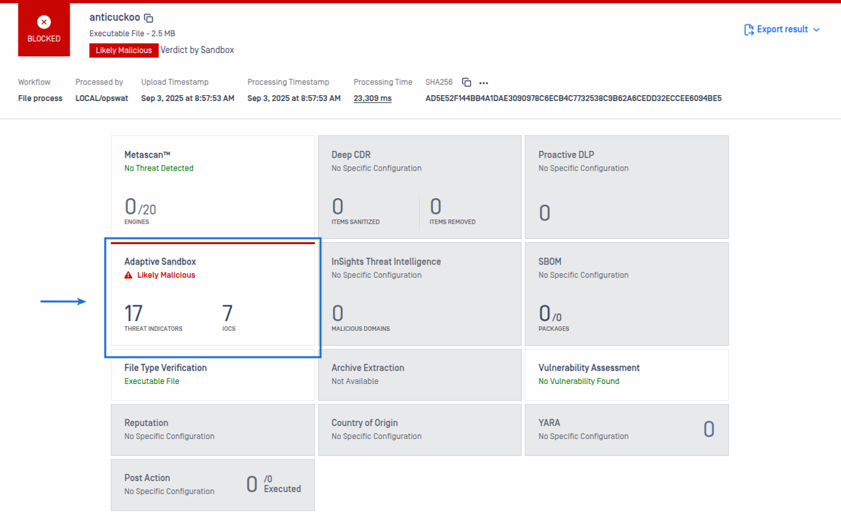Open the Adaptive Sandbox card title
The image size is (841, 529).
tap(160, 261)
